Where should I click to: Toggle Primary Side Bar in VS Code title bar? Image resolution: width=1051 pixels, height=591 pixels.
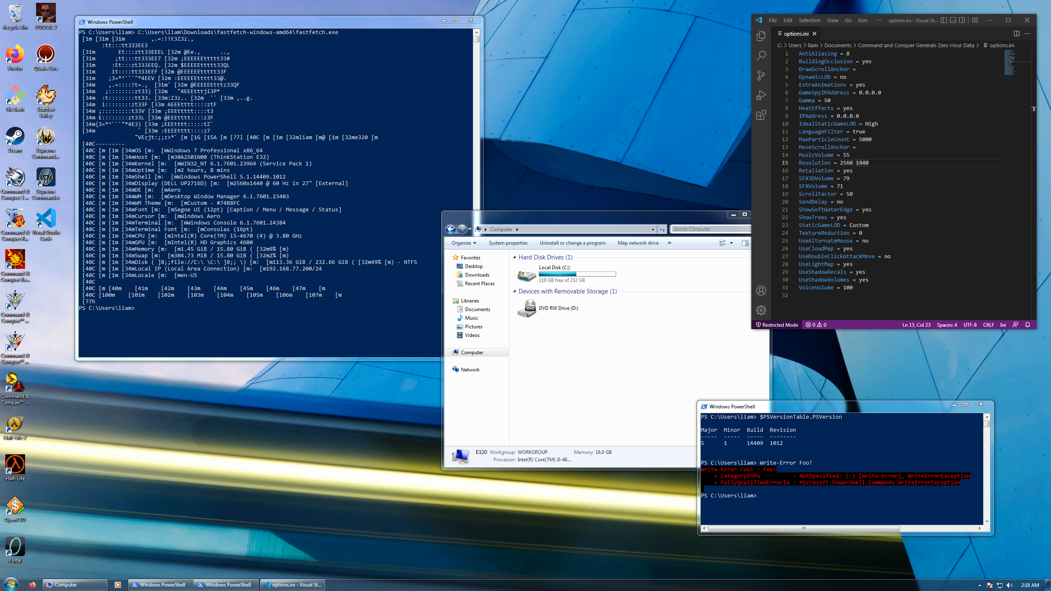tap(944, 20)
